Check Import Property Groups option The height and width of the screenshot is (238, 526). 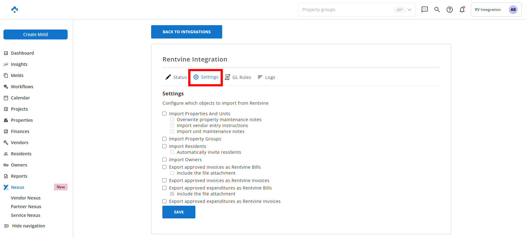165,139
